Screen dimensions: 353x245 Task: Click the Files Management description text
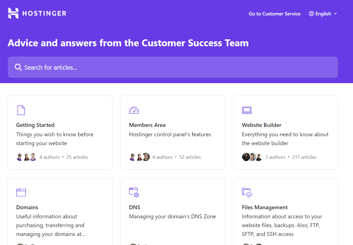pos(282,225)
